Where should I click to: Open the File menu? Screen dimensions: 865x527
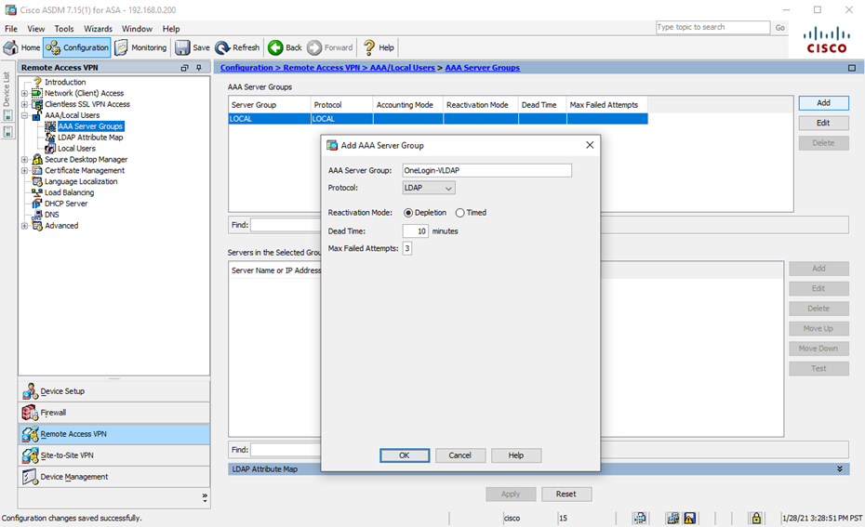point(11,29)
